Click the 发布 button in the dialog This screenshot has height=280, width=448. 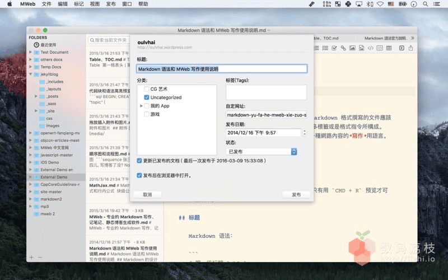point(296,194)
